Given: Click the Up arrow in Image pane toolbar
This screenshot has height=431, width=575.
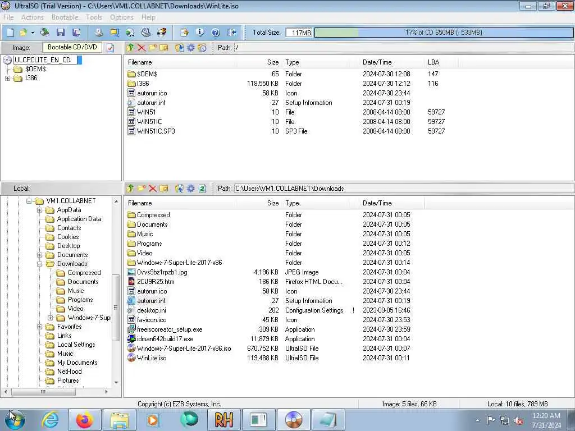Looking at the screenshot, I should point(130,48).
